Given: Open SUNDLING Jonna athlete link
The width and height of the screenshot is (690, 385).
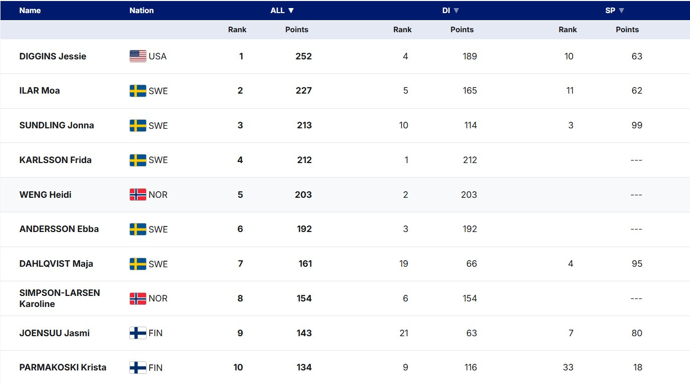Looking at the screenshot, I should [56, 125].
